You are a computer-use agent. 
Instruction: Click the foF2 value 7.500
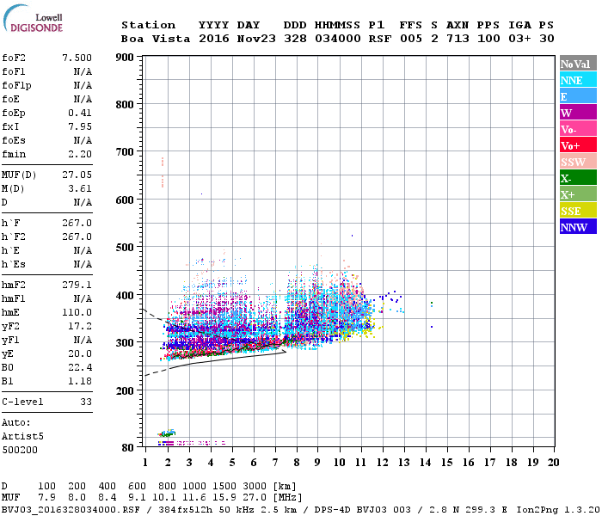click(77, 58)
